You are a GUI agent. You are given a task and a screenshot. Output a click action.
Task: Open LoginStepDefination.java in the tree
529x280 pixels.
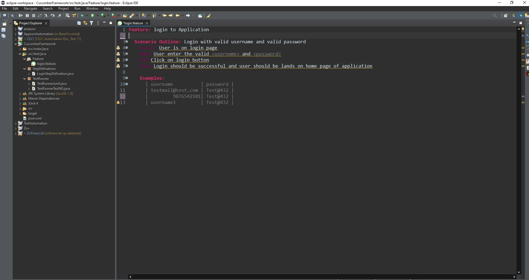point(55,74)
